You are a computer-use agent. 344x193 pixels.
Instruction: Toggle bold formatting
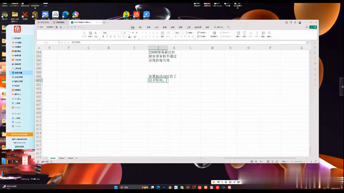click(103, 36)
